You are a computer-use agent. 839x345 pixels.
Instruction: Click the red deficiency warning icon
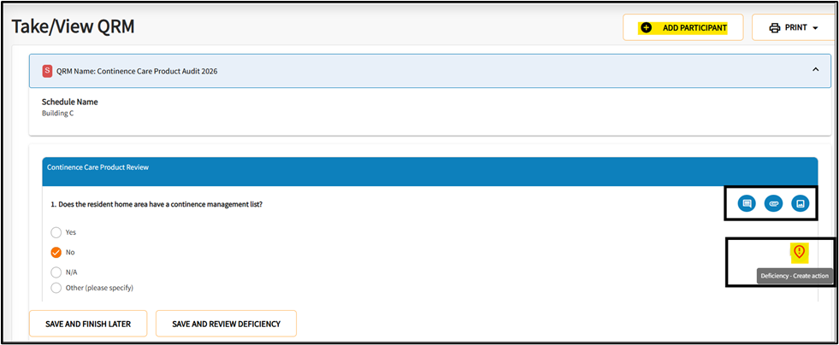point(799,251)
